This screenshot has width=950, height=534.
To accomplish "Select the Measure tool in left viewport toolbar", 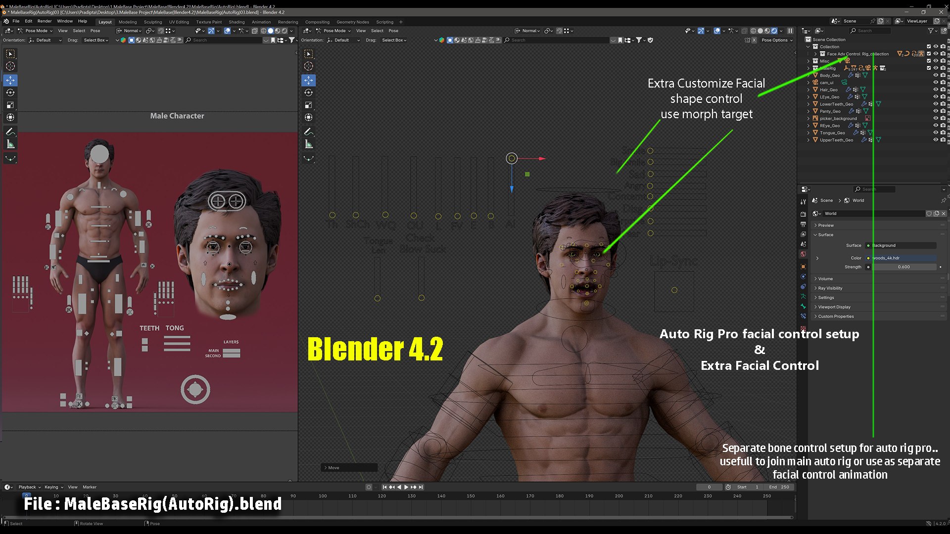I will (x=10, y=144).
